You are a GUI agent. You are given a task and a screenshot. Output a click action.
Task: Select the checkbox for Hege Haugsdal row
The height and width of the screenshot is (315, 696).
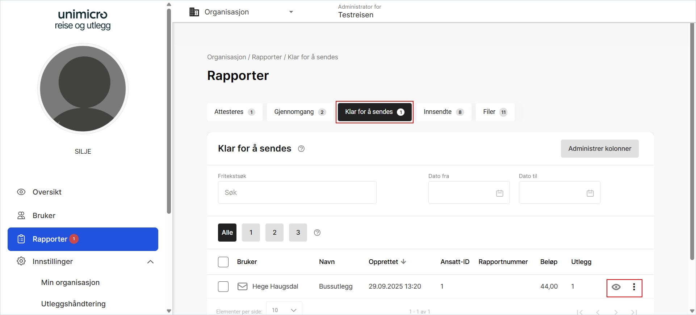coord(223,286)
